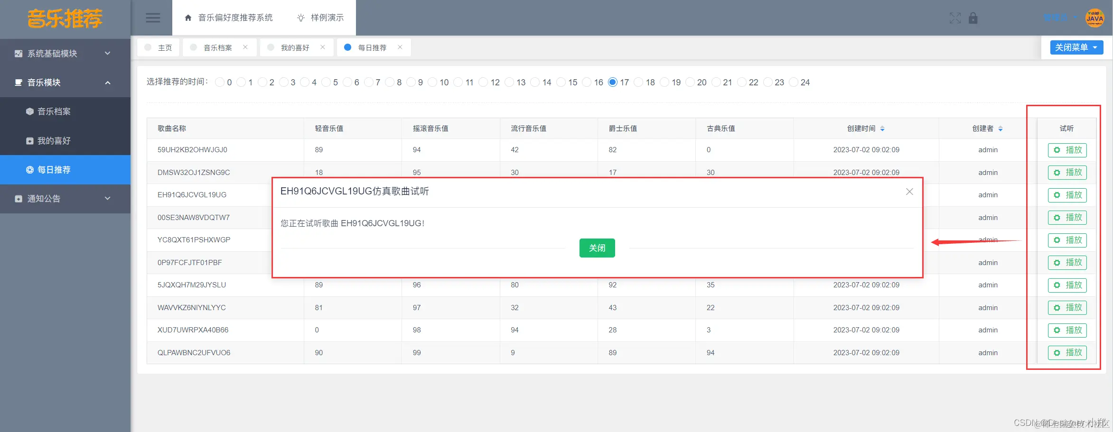Sort by 创建者 using sort arrows

point(1000,129)
